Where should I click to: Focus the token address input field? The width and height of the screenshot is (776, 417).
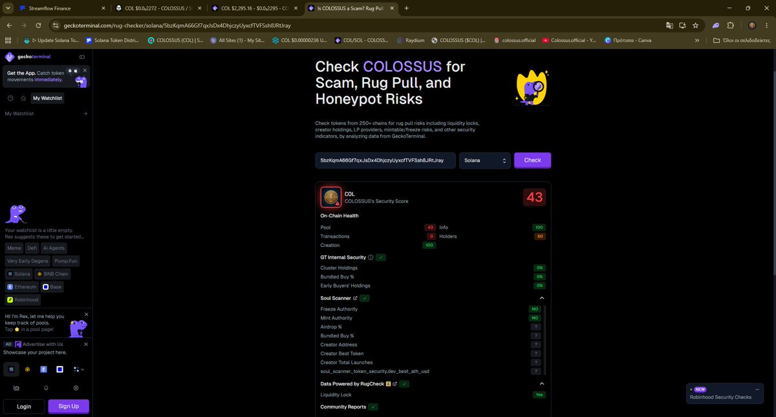coord(385,160)
